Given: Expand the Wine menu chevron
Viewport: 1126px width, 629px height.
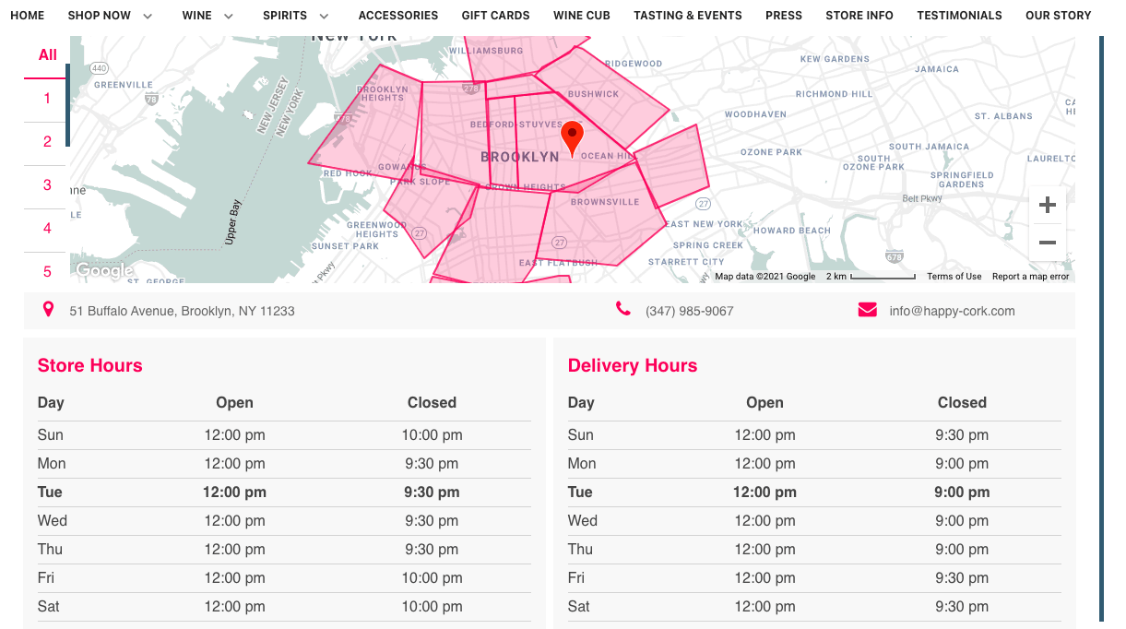Looking at the screenshot, I should click(229, 17).
